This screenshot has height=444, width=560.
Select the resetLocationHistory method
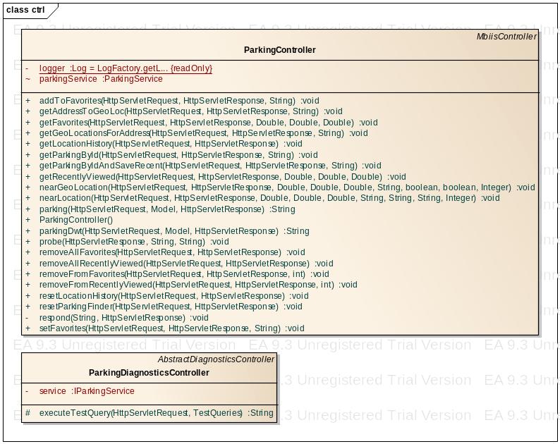(x=174, y=296)
